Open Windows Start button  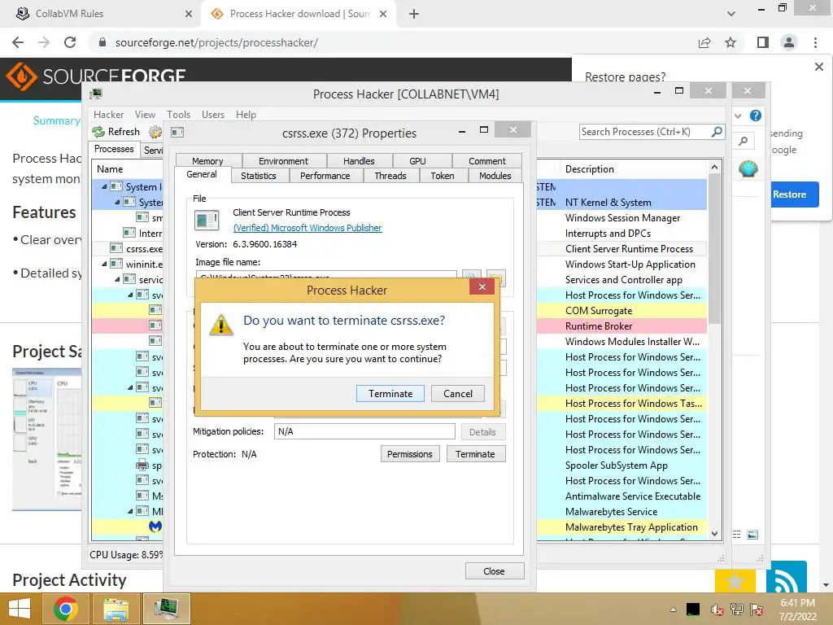[x=20, y=609]
